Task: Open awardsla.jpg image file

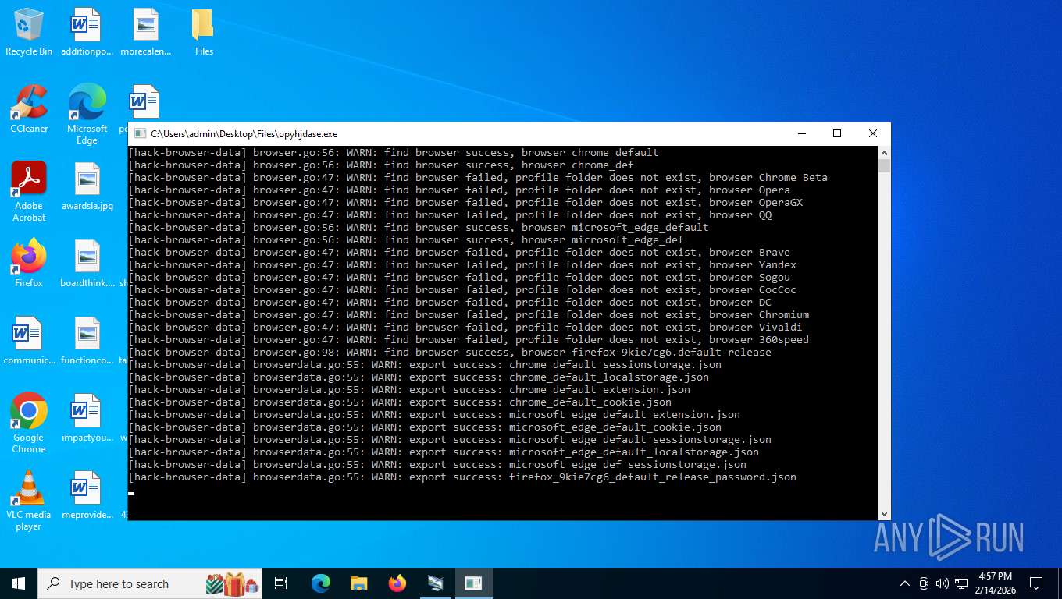Action: 87,187
